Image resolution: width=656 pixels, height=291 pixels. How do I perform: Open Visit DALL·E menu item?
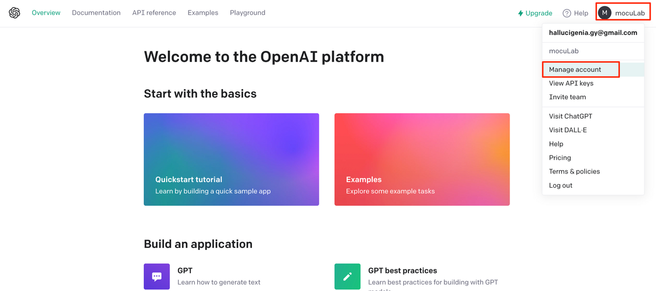click(x=593, y=130)
